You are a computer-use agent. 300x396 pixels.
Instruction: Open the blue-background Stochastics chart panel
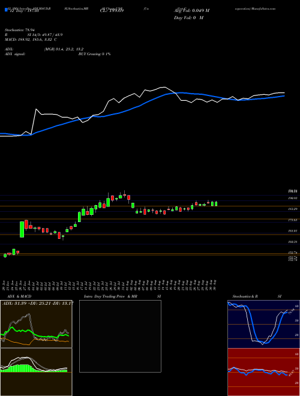263,324
